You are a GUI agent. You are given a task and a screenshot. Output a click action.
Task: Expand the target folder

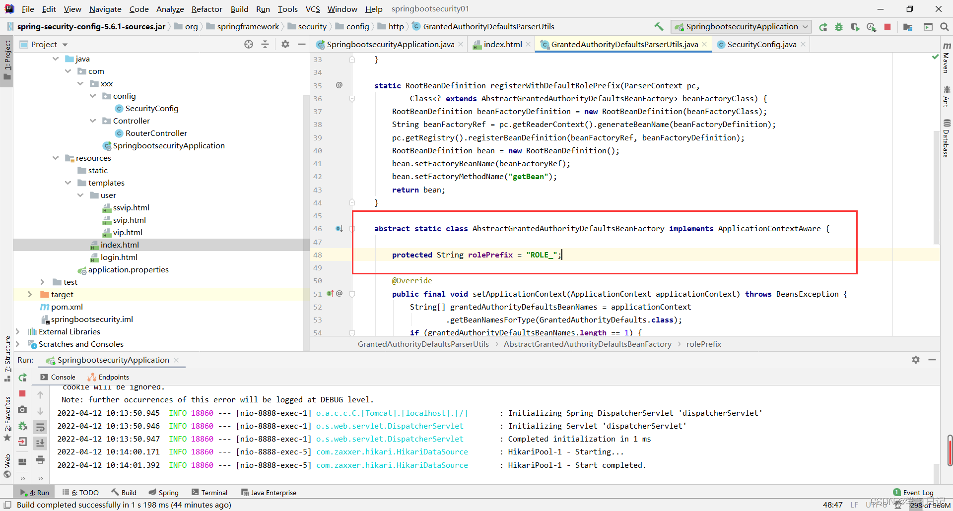tap(30, 294)
